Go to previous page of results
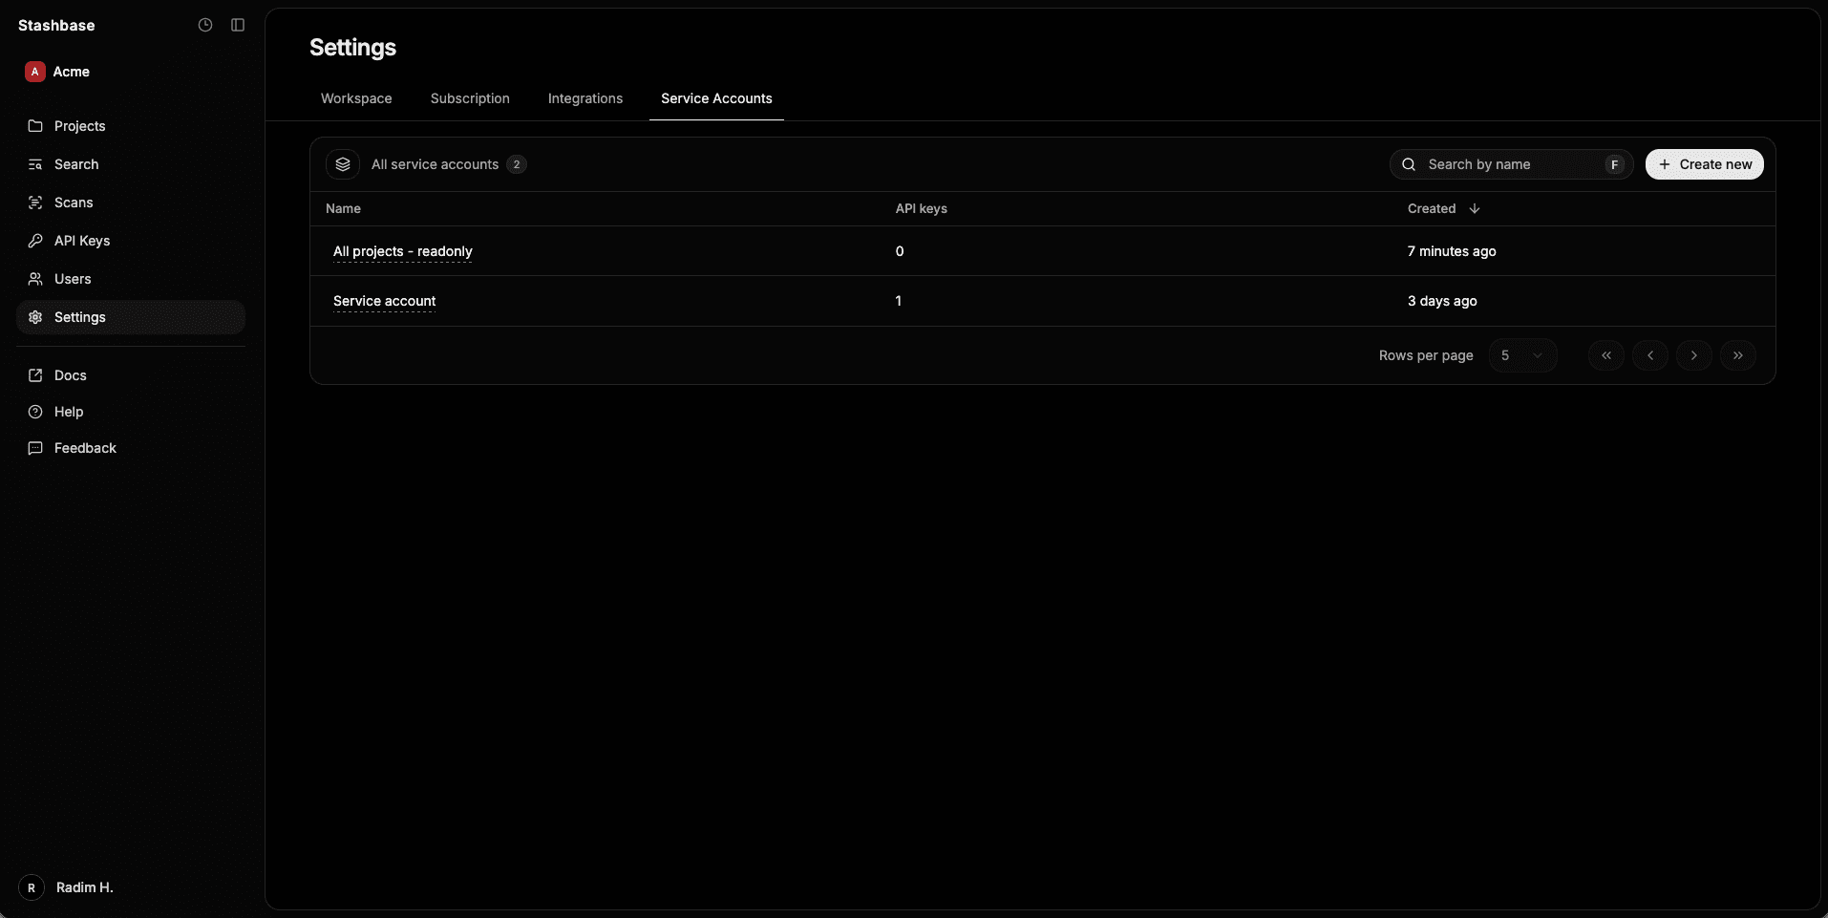Image resolution: width=1828 pixels, height=918 pixels. coord(1650,355)
